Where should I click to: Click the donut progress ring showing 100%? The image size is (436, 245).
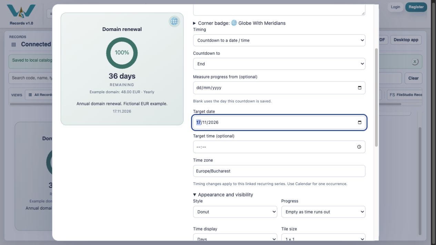coord(122,53)
